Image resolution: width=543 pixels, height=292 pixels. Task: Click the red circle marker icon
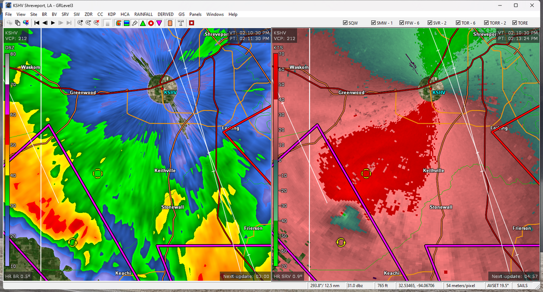pos(150,23)
